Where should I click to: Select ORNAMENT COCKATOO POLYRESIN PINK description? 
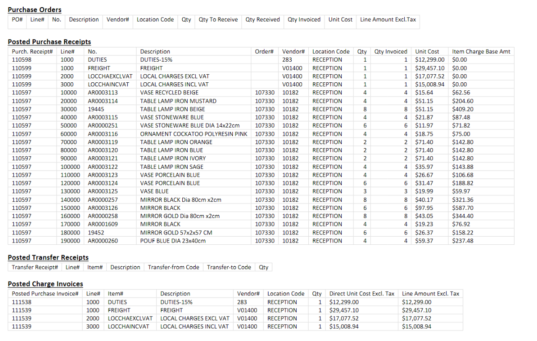click(x=193, y=134)
